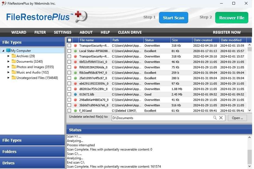The height and width of the screenshot is (169, 254).
Task: Click green status dot for 2fa010997e4f5c87_0
Action: 75,78
